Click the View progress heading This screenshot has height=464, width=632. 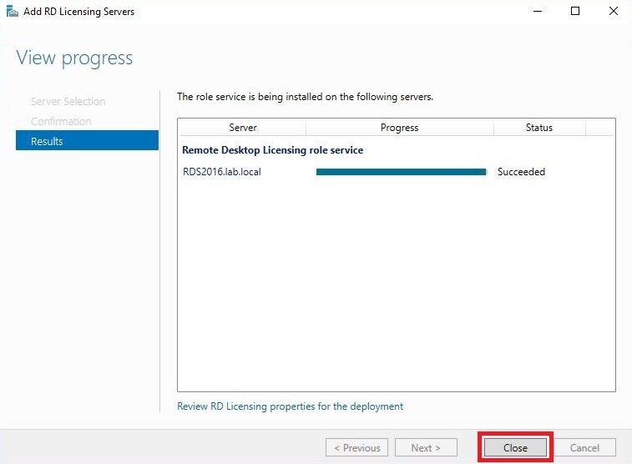tap(74, 58)
